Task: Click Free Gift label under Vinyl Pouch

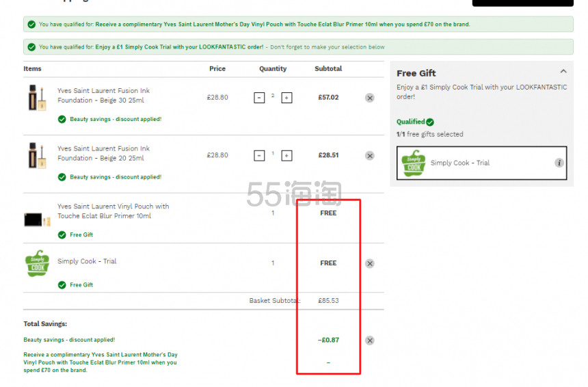Action: (81, 235)
